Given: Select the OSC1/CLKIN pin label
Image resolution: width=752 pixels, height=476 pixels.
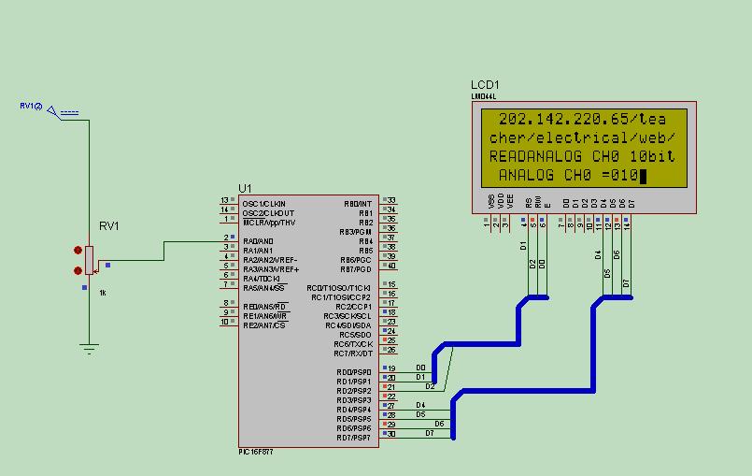Looking at the screenshot, I should click(x=263, y=204).
